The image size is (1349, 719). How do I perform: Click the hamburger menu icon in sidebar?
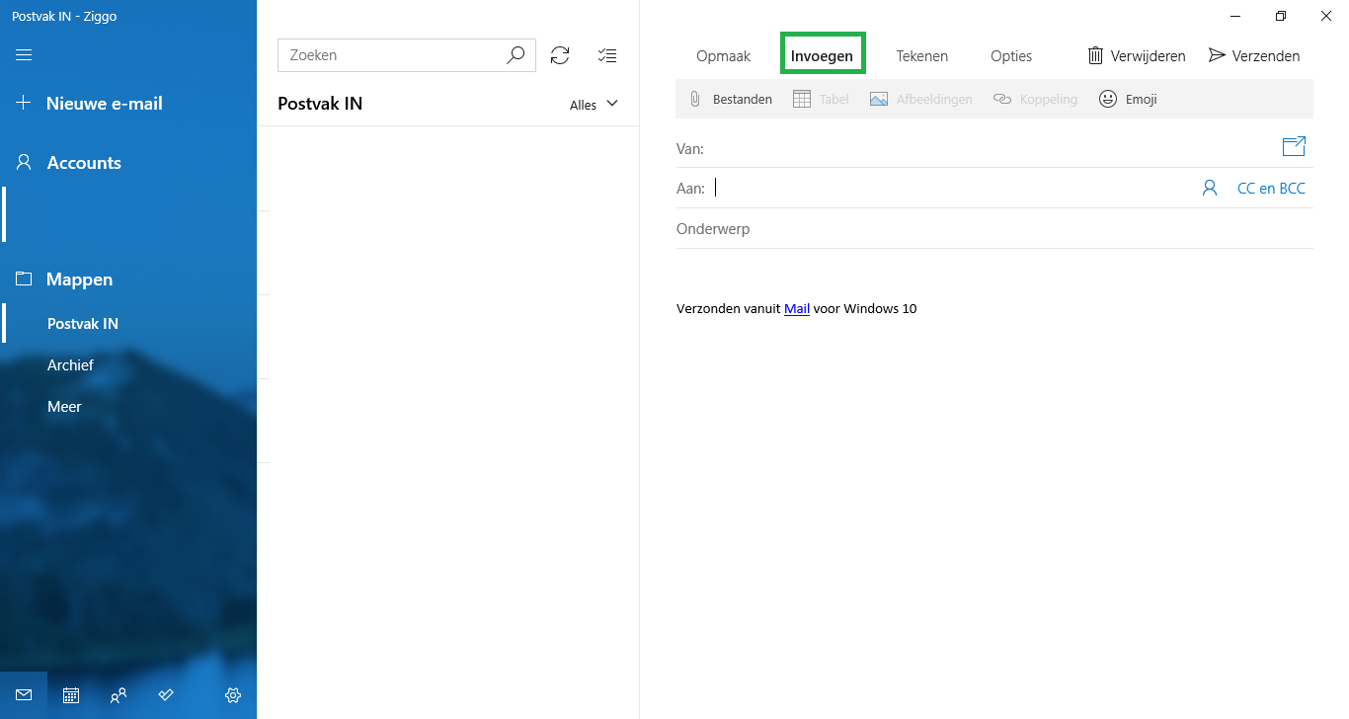(x=24, y=55)
